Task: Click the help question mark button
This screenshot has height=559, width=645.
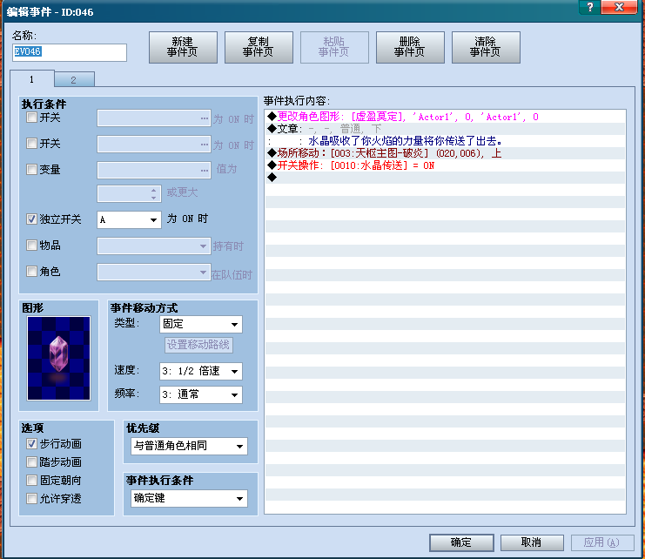Action: coord(590,7)
